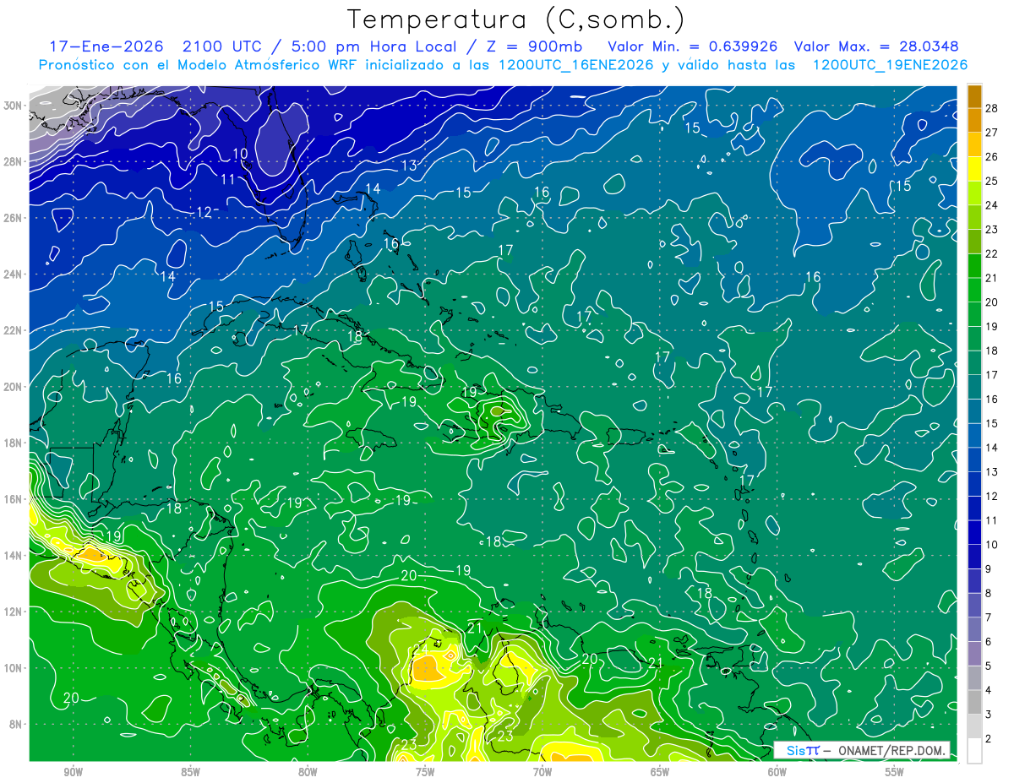Click the 70W longitude axis label
This screenshot has width=1014, height=783.
click(542, 772)
